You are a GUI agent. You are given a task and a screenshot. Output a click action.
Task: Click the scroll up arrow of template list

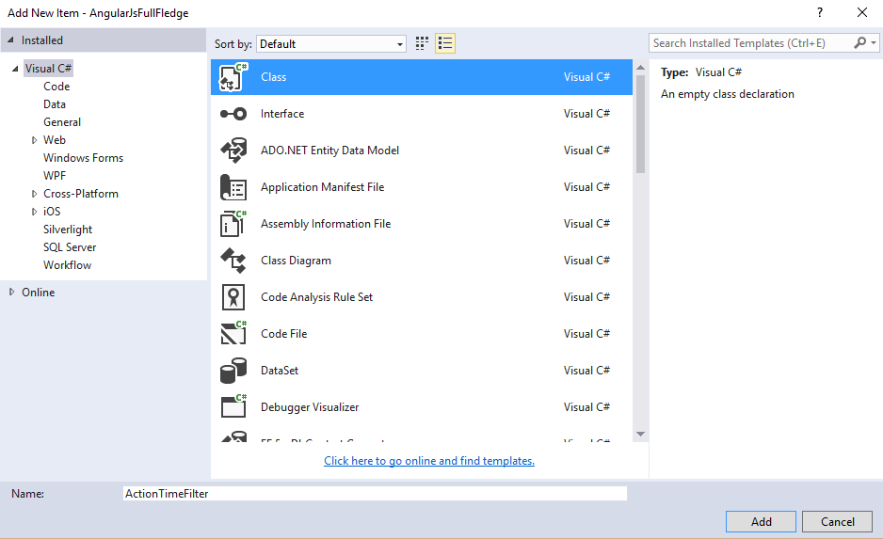click(640, 67)
